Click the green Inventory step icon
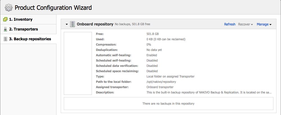 5,20
